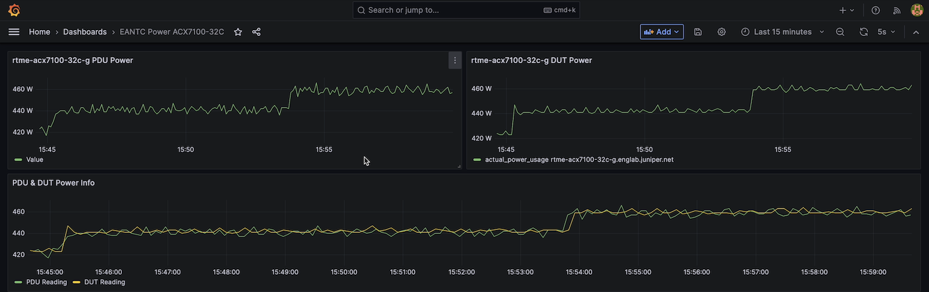Click the PDU Power panel resize handle
This screenshot has height=292, width=929.
pyautogui.click(x=459, y=166)
